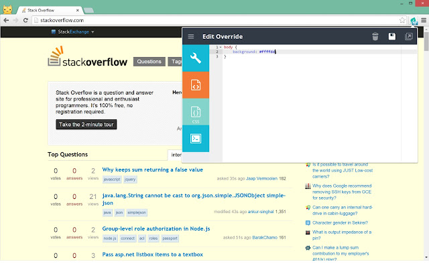429x268 pixels.
Task: Open user BarakChamo's profile
Action: click(x=265, y=237)
